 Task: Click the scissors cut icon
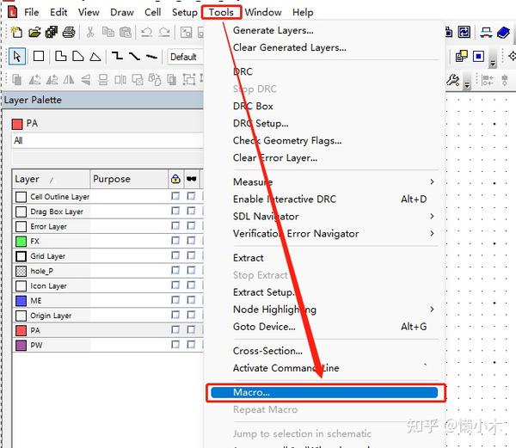point(89,32)
